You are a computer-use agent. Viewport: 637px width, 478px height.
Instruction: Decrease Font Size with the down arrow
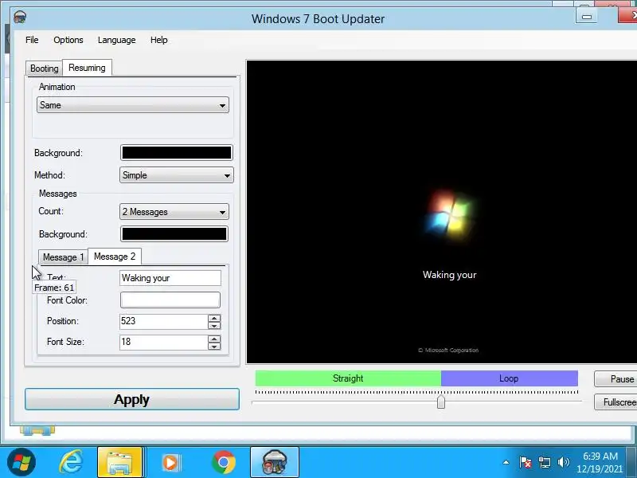(214, 346)
